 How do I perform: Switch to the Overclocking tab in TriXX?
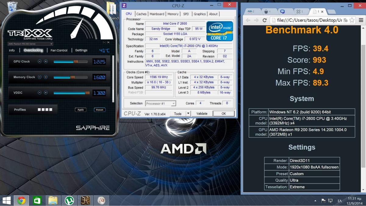(x=33, y=50)
